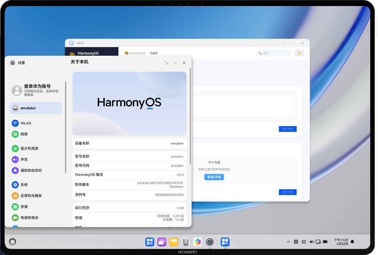Open the purple multi-window app in dock
The width and height of the screenshot is (378, 255).
click(162, 242)
